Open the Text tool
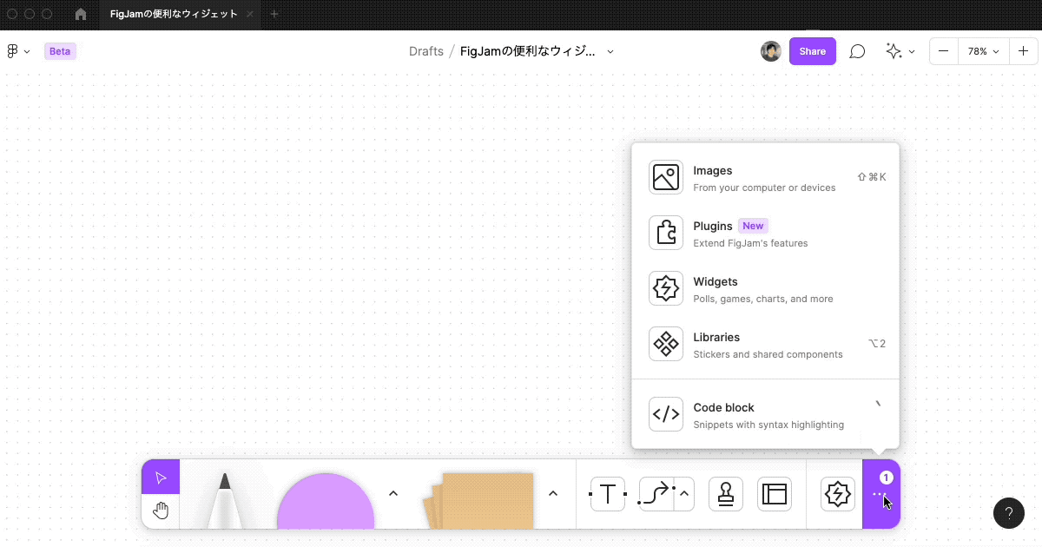Viewport: 1042px width, 547px height. [x=607, y=493]
